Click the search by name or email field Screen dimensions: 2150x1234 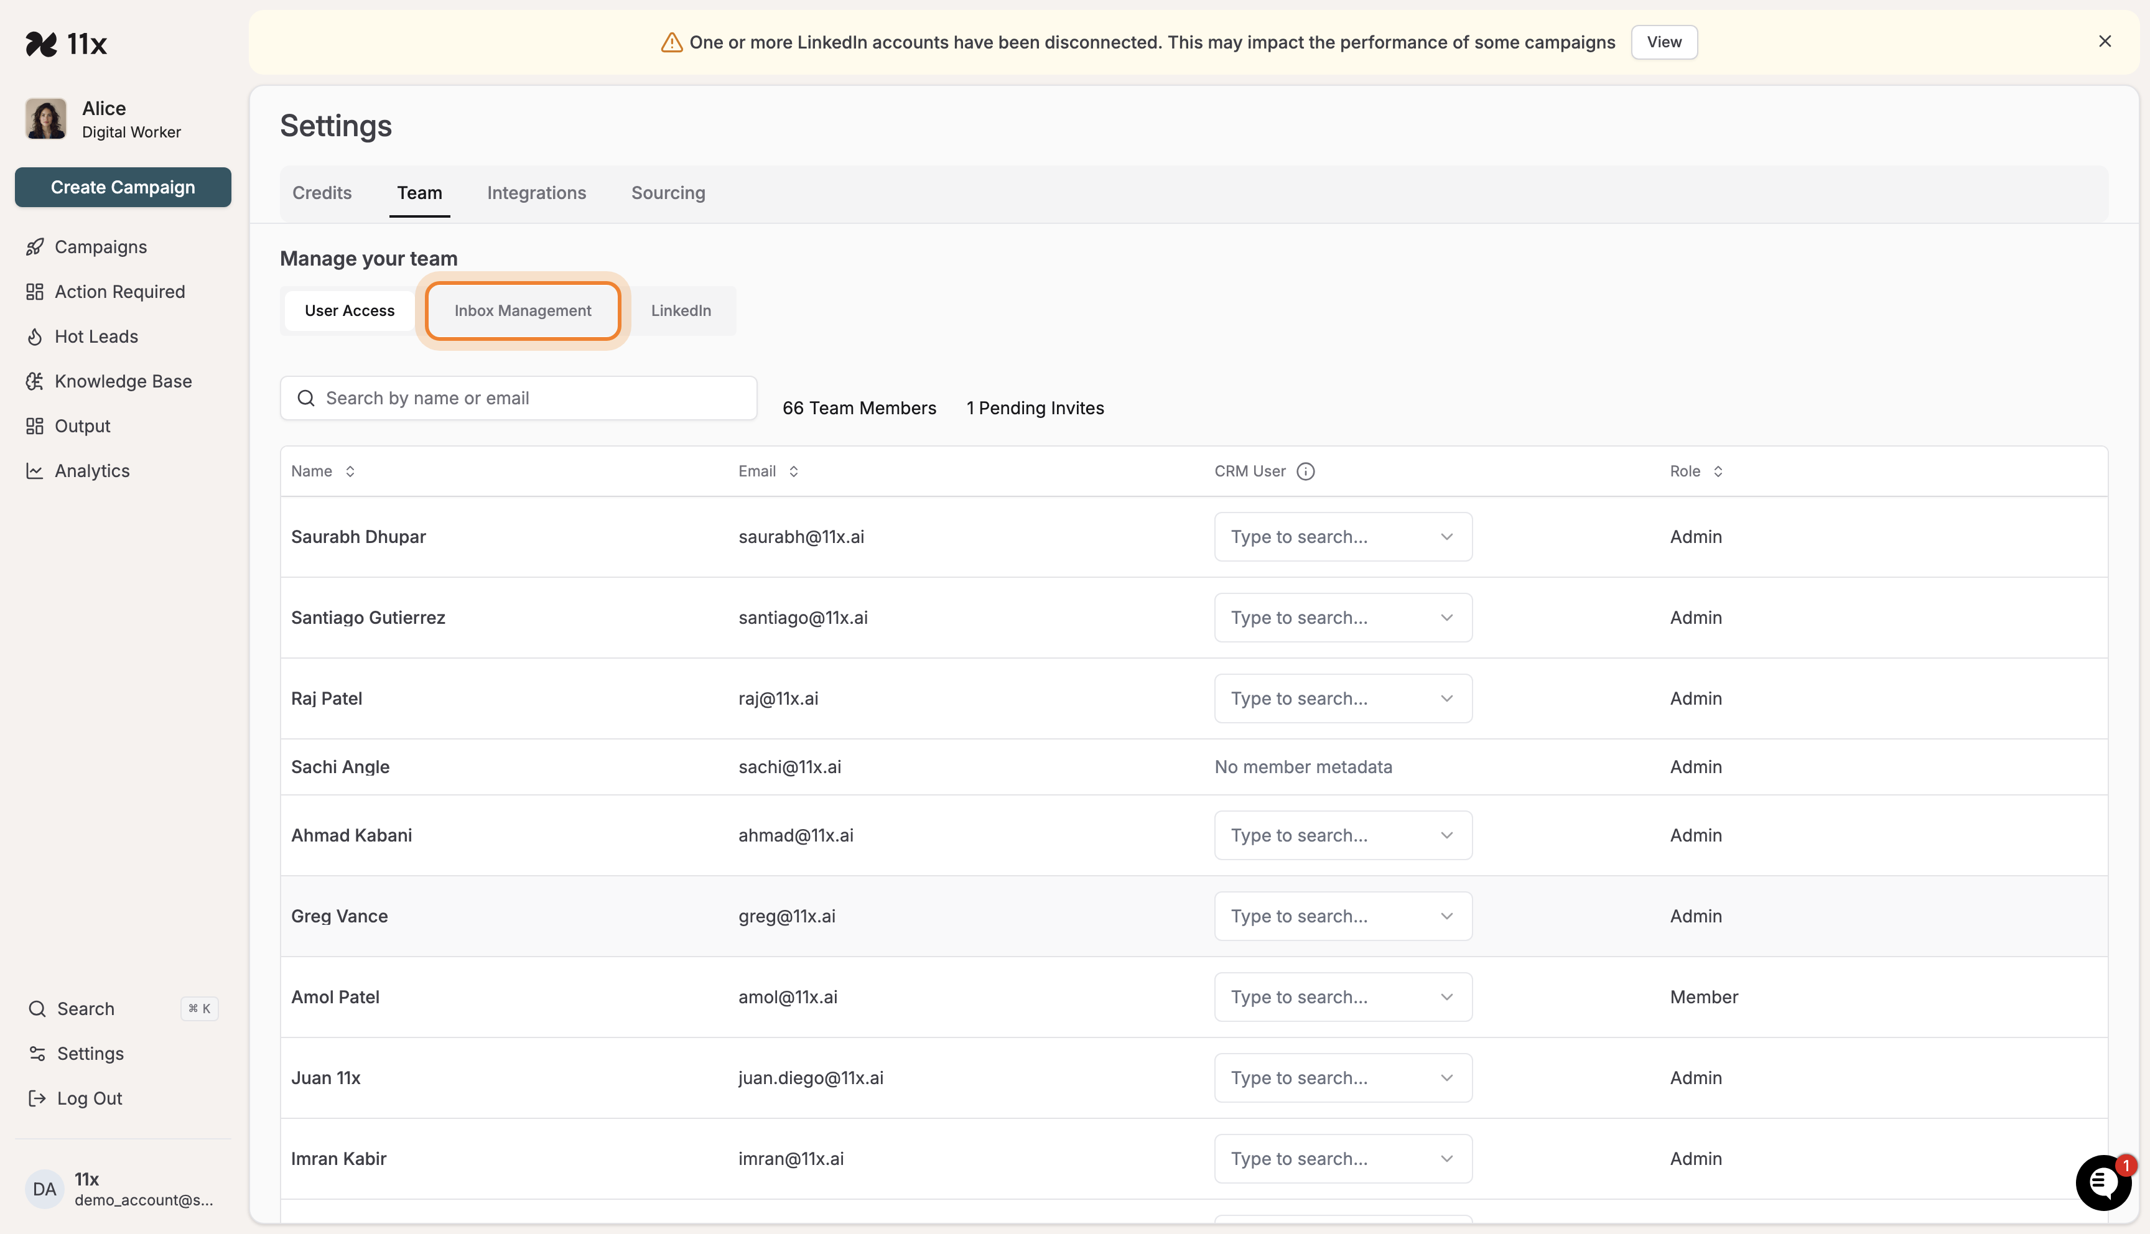pos(518,397)
